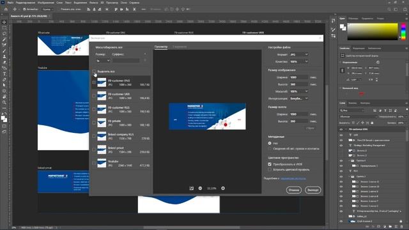
Task: Switch to the Color panel tab
Action: tap(342, 19)
